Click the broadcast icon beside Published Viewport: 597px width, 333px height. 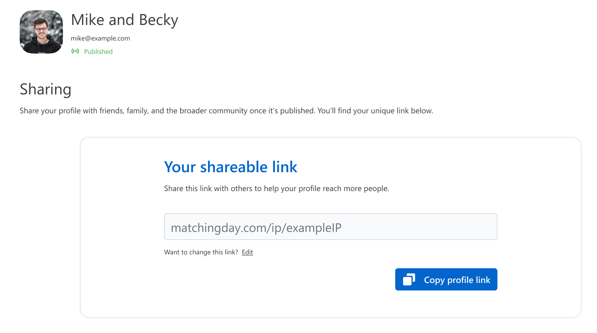[x=75, y=51]
